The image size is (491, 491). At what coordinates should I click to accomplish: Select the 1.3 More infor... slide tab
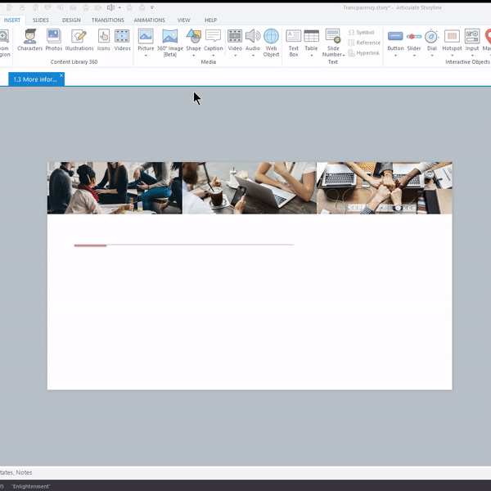pyautogui.click(x=34, y=79)
